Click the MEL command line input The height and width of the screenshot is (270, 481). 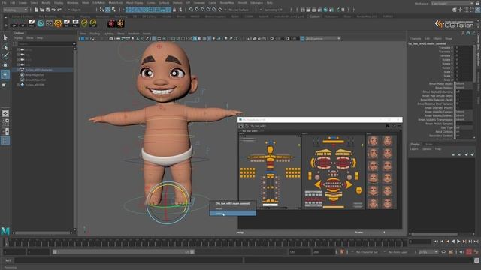point(129,260)
